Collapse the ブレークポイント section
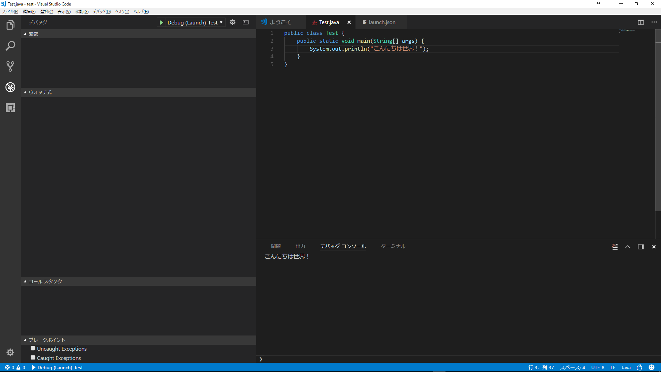The image size is (661, 372). pos(138,340)
